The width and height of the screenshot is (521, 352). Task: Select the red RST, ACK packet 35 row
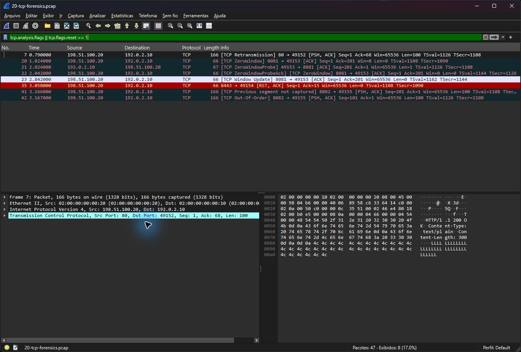260,86
